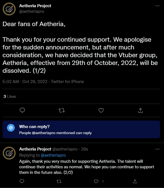Like the main tweet with heart icon
The image size is (164, 188).
(101, 110)
